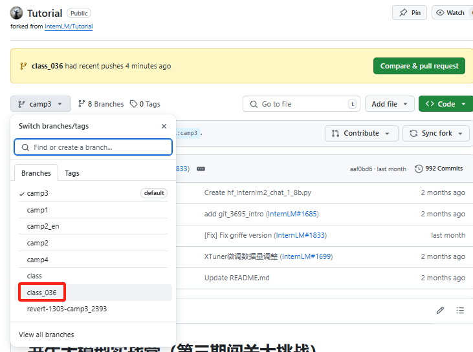Click the Find or create a branch field
The height and width of the screenshot is (352, 473).
(93, 147)
